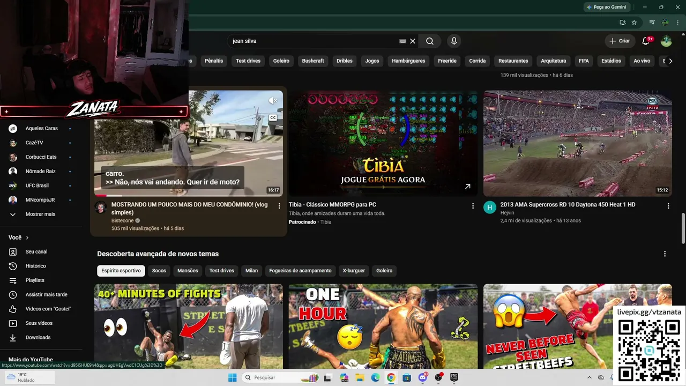Select the Pênaltis topic chip
This screenshot has width=686, height=386.
[214, 61]
